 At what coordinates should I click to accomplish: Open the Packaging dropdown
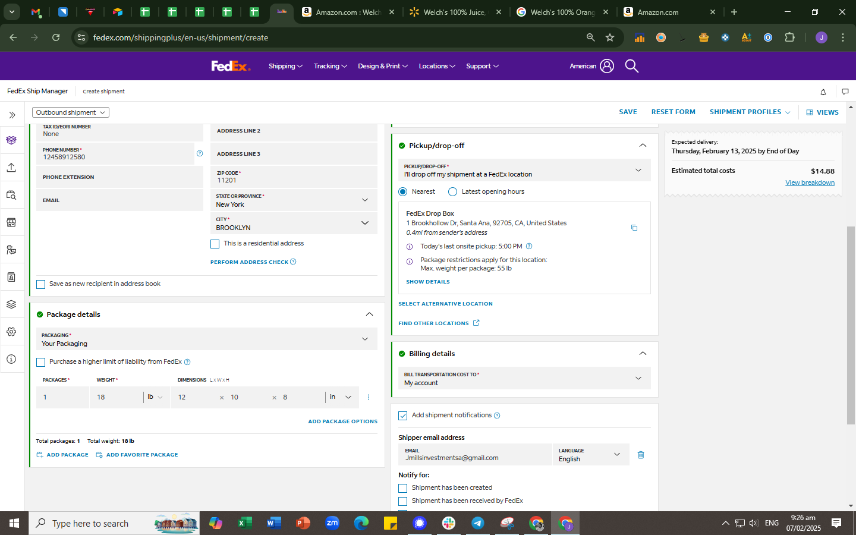coord(207,339)
